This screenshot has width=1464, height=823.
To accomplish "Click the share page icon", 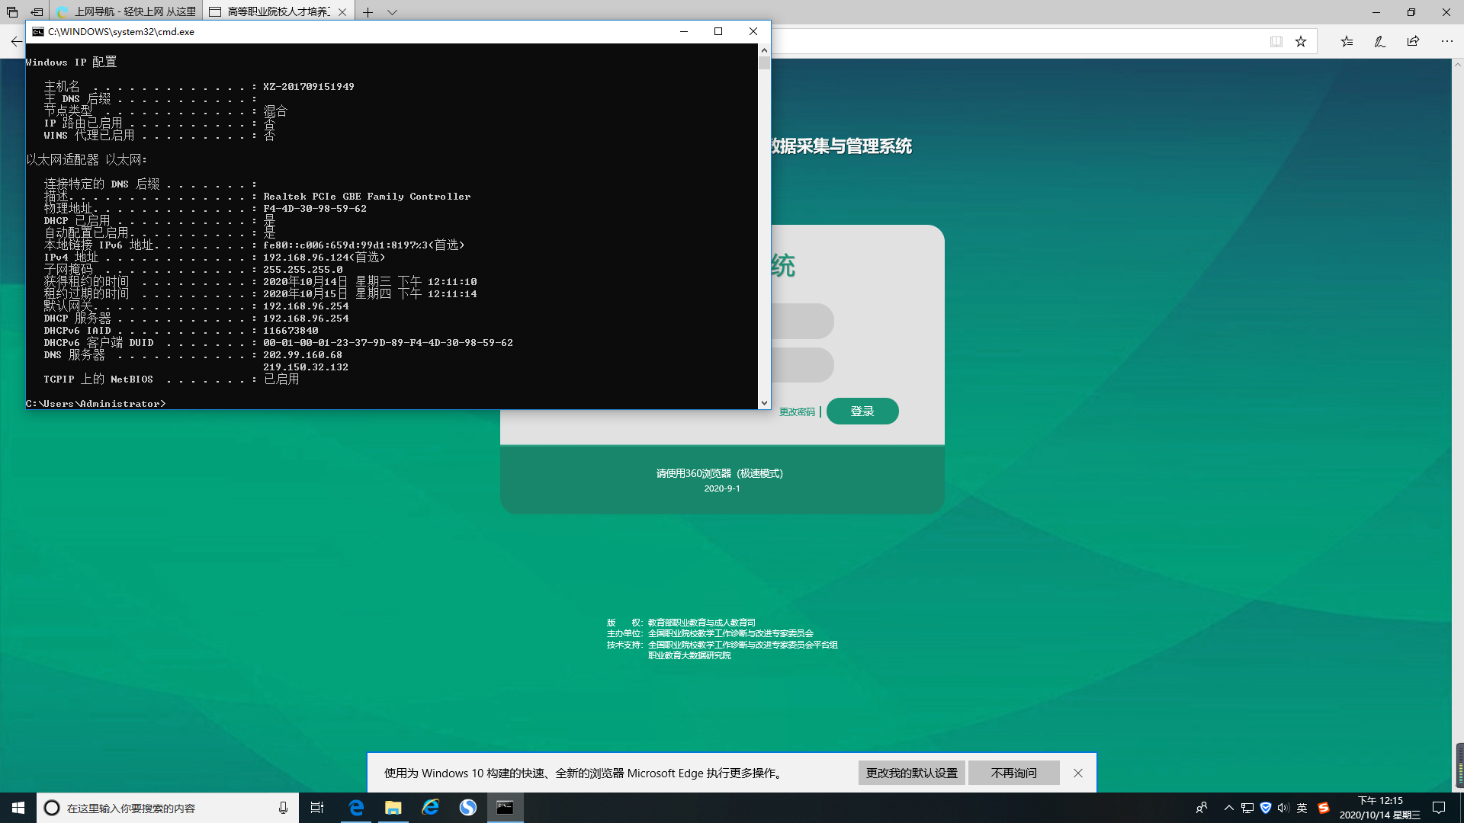I will pyautogui.click(x=1413, y=42).
